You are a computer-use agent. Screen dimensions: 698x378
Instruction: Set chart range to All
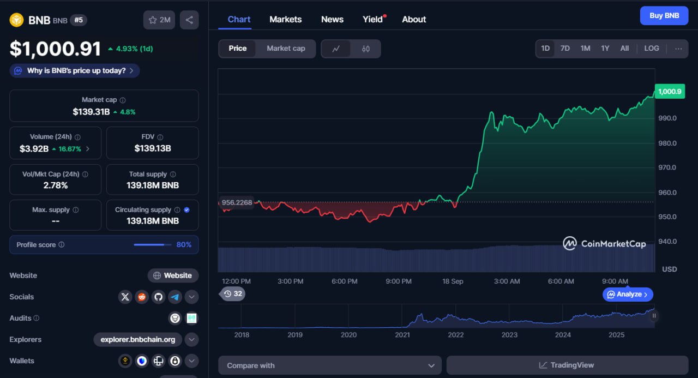coord(624,49)
